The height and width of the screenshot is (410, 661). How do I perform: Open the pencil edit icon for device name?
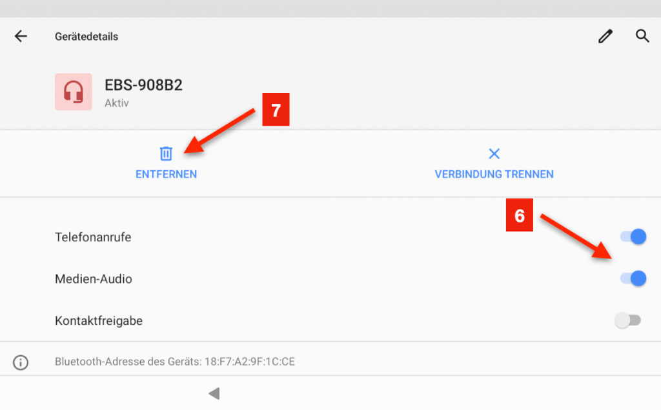coord(605,36)
